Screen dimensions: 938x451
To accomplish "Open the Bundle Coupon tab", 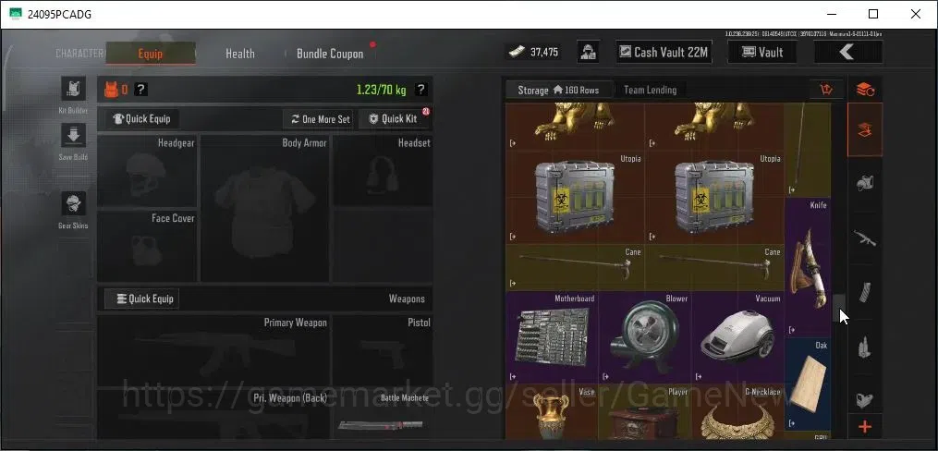I will [330, 54].
